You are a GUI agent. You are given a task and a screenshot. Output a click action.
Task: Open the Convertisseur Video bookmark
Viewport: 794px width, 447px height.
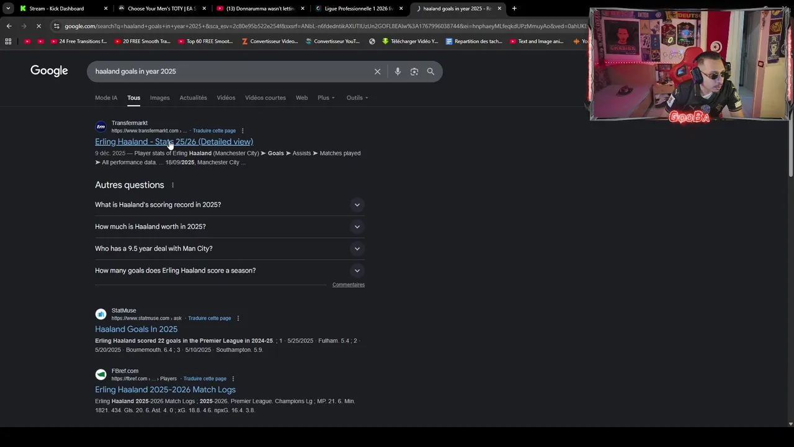pyautogui.click(x=270, y=42)
